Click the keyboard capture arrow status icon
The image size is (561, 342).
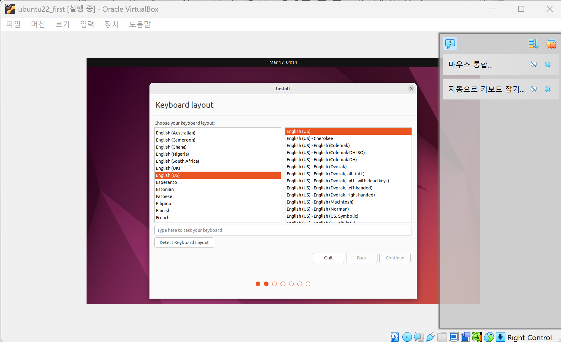point(501,337)
